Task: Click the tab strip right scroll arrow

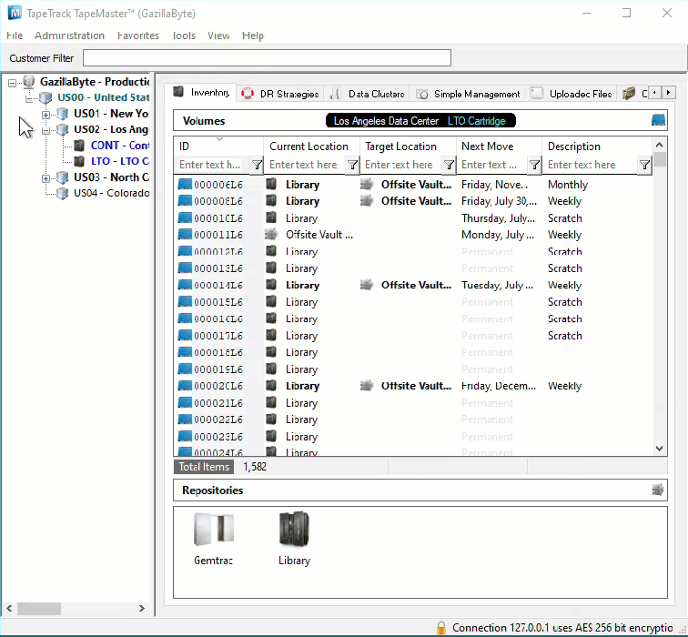Action: 668,93
